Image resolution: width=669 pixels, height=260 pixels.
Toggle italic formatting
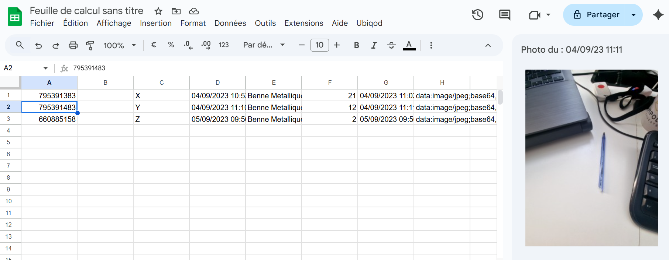pyautogui.click(x=374, y=45)
